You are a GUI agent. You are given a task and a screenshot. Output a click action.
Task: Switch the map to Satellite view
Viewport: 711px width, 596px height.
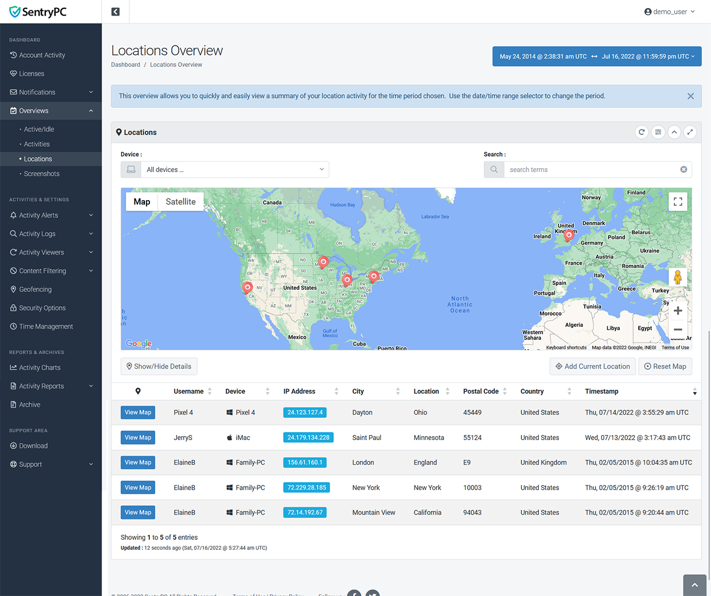point(181,202)
